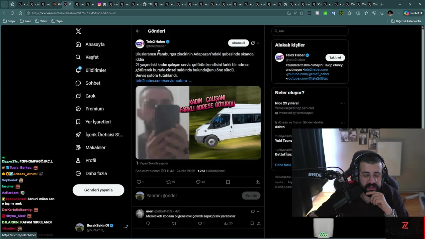Open the tele2haber.com/servis-soforu link
Screen dimensions: 425x239
[163, 81]
